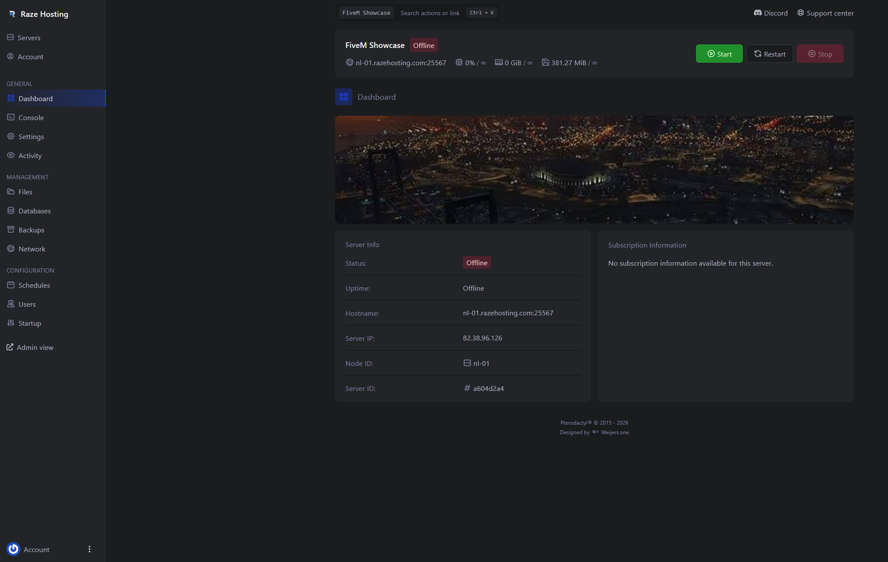Click the globe icon beside server address
Screen dimensions: 888x562
350,63
